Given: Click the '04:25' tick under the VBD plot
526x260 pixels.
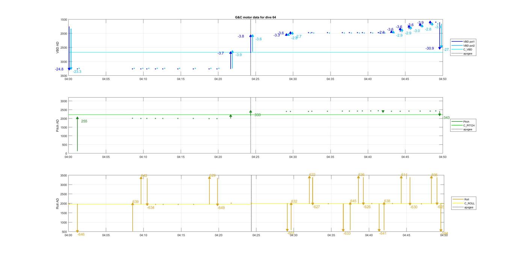Looking at the screenshot, I should tap(255, 79).
